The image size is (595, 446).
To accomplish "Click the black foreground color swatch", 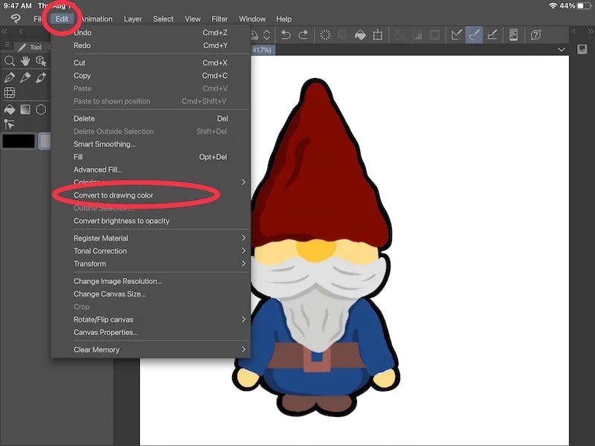I will tap(17, 140).
